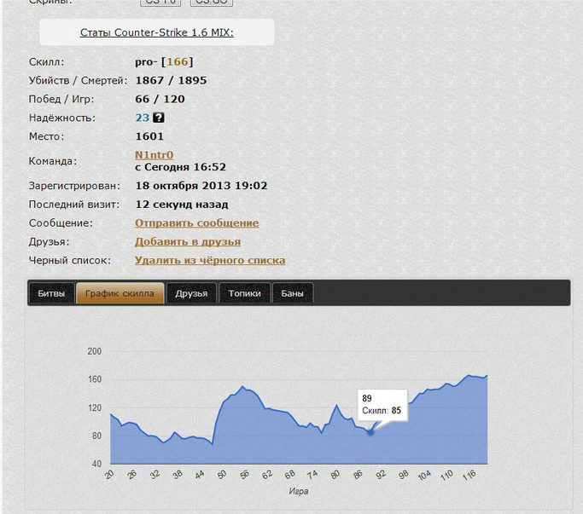The width and height of the screenshot is (583, 514).
Task: Click the X-axis label 50
Action: (x=222, y=474)
